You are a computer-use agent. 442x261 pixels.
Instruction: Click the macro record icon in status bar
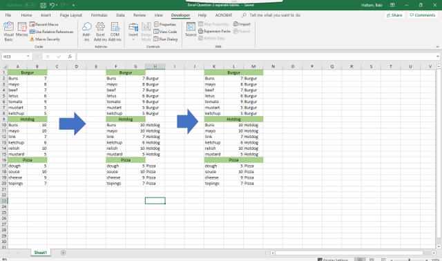click(4, 260)
